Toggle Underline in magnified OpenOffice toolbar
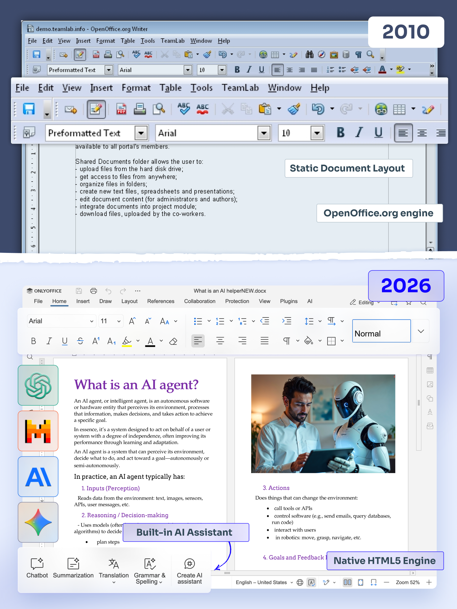The height and width of the screenshot is (609, 457). coord(378,133)
